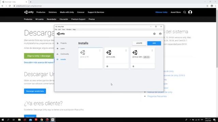This screenshot has width=218, height=122.
Task: Open Made with Unity on website
Action: (67, 12)
